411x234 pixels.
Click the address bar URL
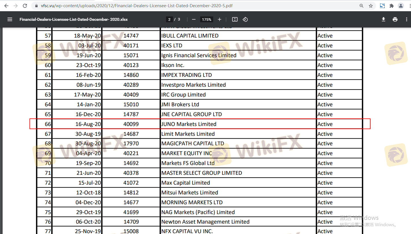click(x=137, y=6)
